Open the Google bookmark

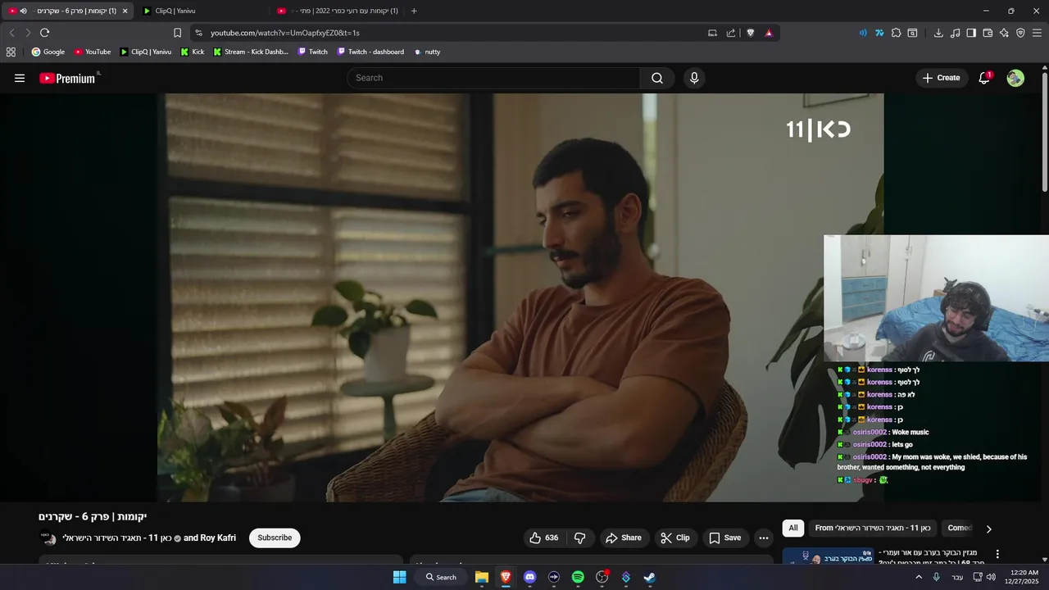48,52
